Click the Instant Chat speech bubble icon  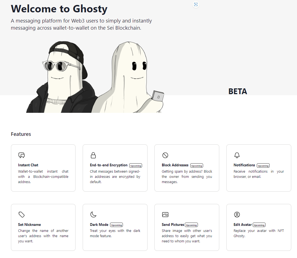click(x=22, y=155)
